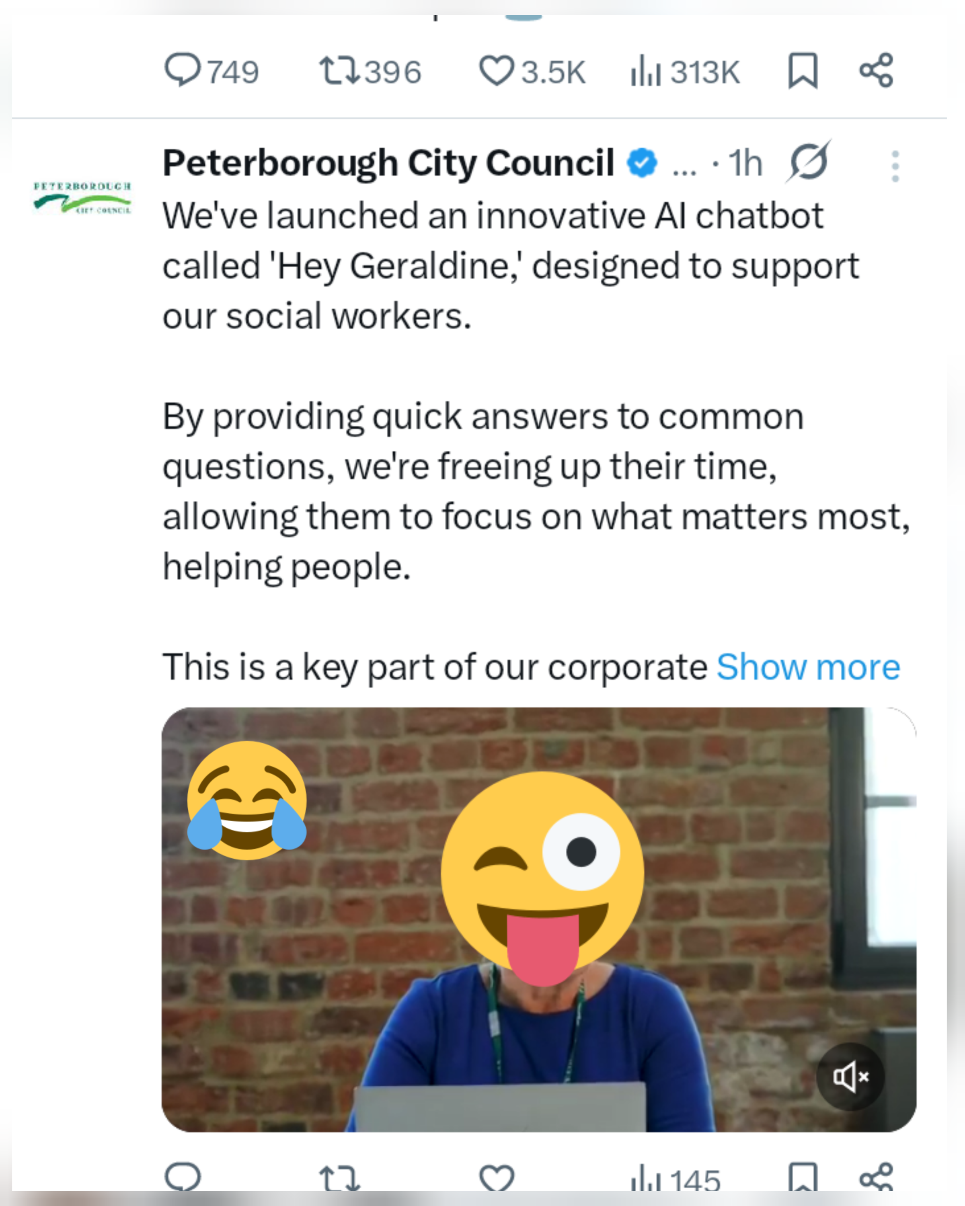Screen dimensions: 965x1206
Task: Open the Grok explain icon
Action: (808, 162)
